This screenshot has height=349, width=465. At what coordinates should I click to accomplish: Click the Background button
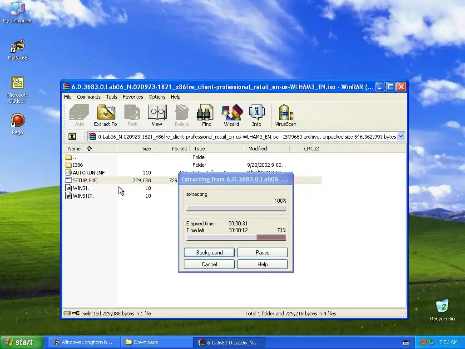tap(209, 253)
